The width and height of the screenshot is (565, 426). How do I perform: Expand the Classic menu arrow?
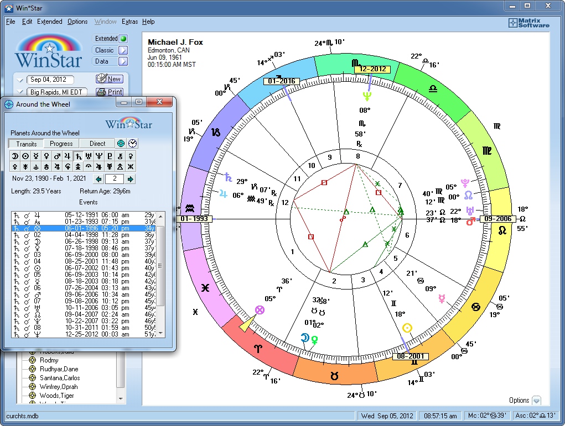coord(123,50)
